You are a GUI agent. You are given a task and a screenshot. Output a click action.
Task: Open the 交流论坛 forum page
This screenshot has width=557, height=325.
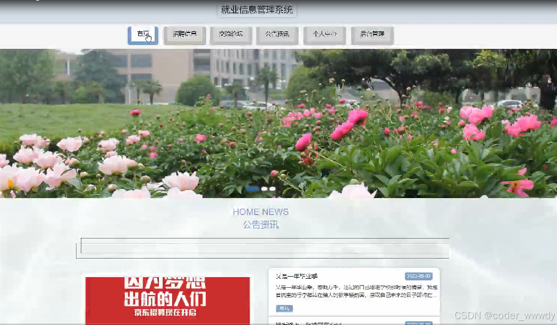pyautogui.click(x=231, y=35)
